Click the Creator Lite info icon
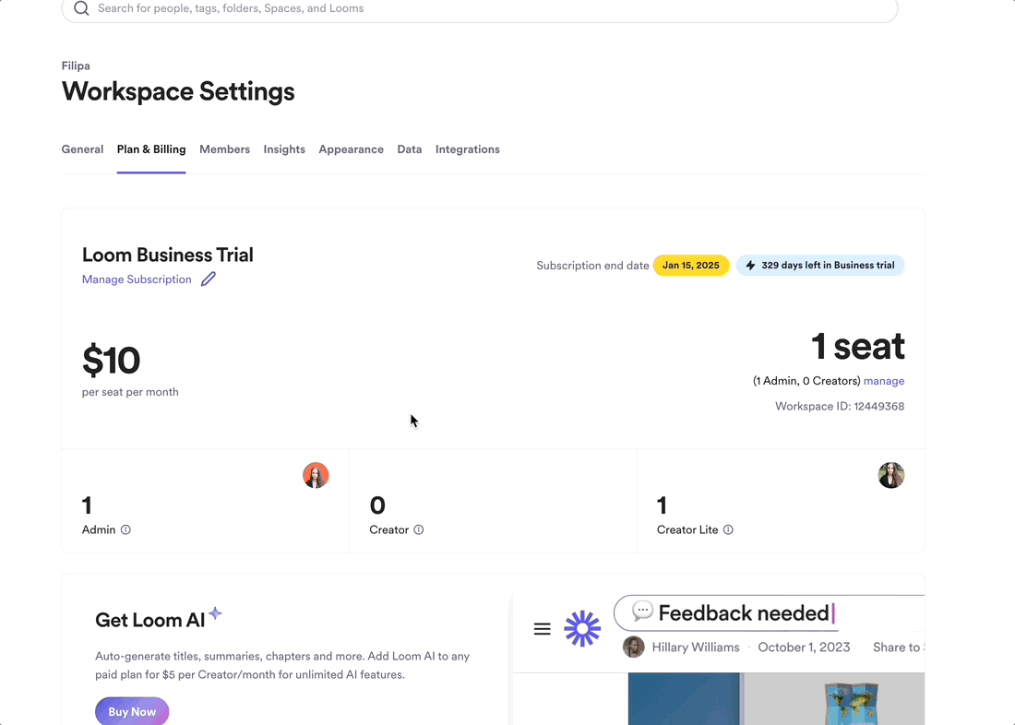 pos(728,530)
